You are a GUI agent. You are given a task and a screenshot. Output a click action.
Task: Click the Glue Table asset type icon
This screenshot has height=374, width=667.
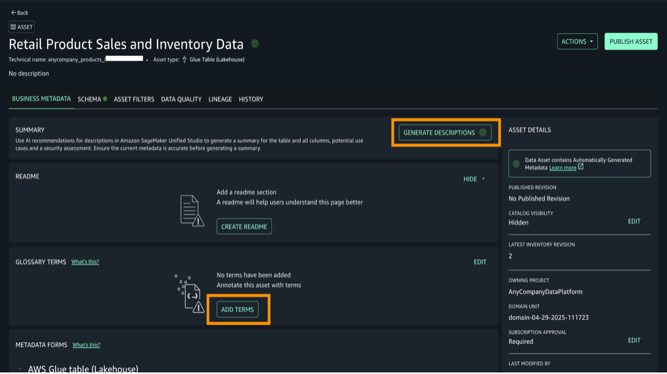tap(184, 60)
